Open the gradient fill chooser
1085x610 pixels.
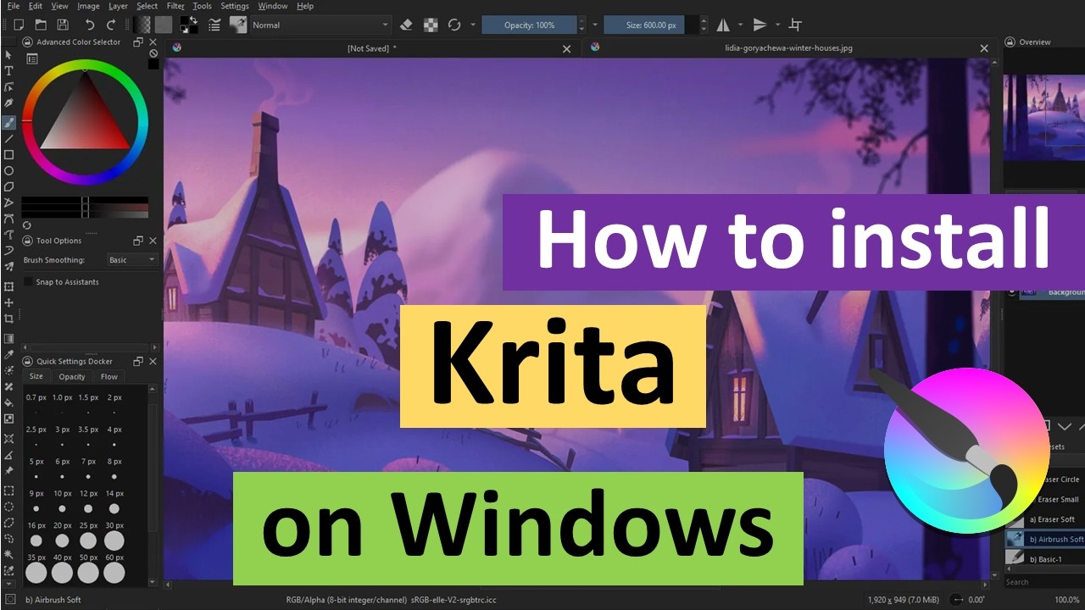point(142,25)
